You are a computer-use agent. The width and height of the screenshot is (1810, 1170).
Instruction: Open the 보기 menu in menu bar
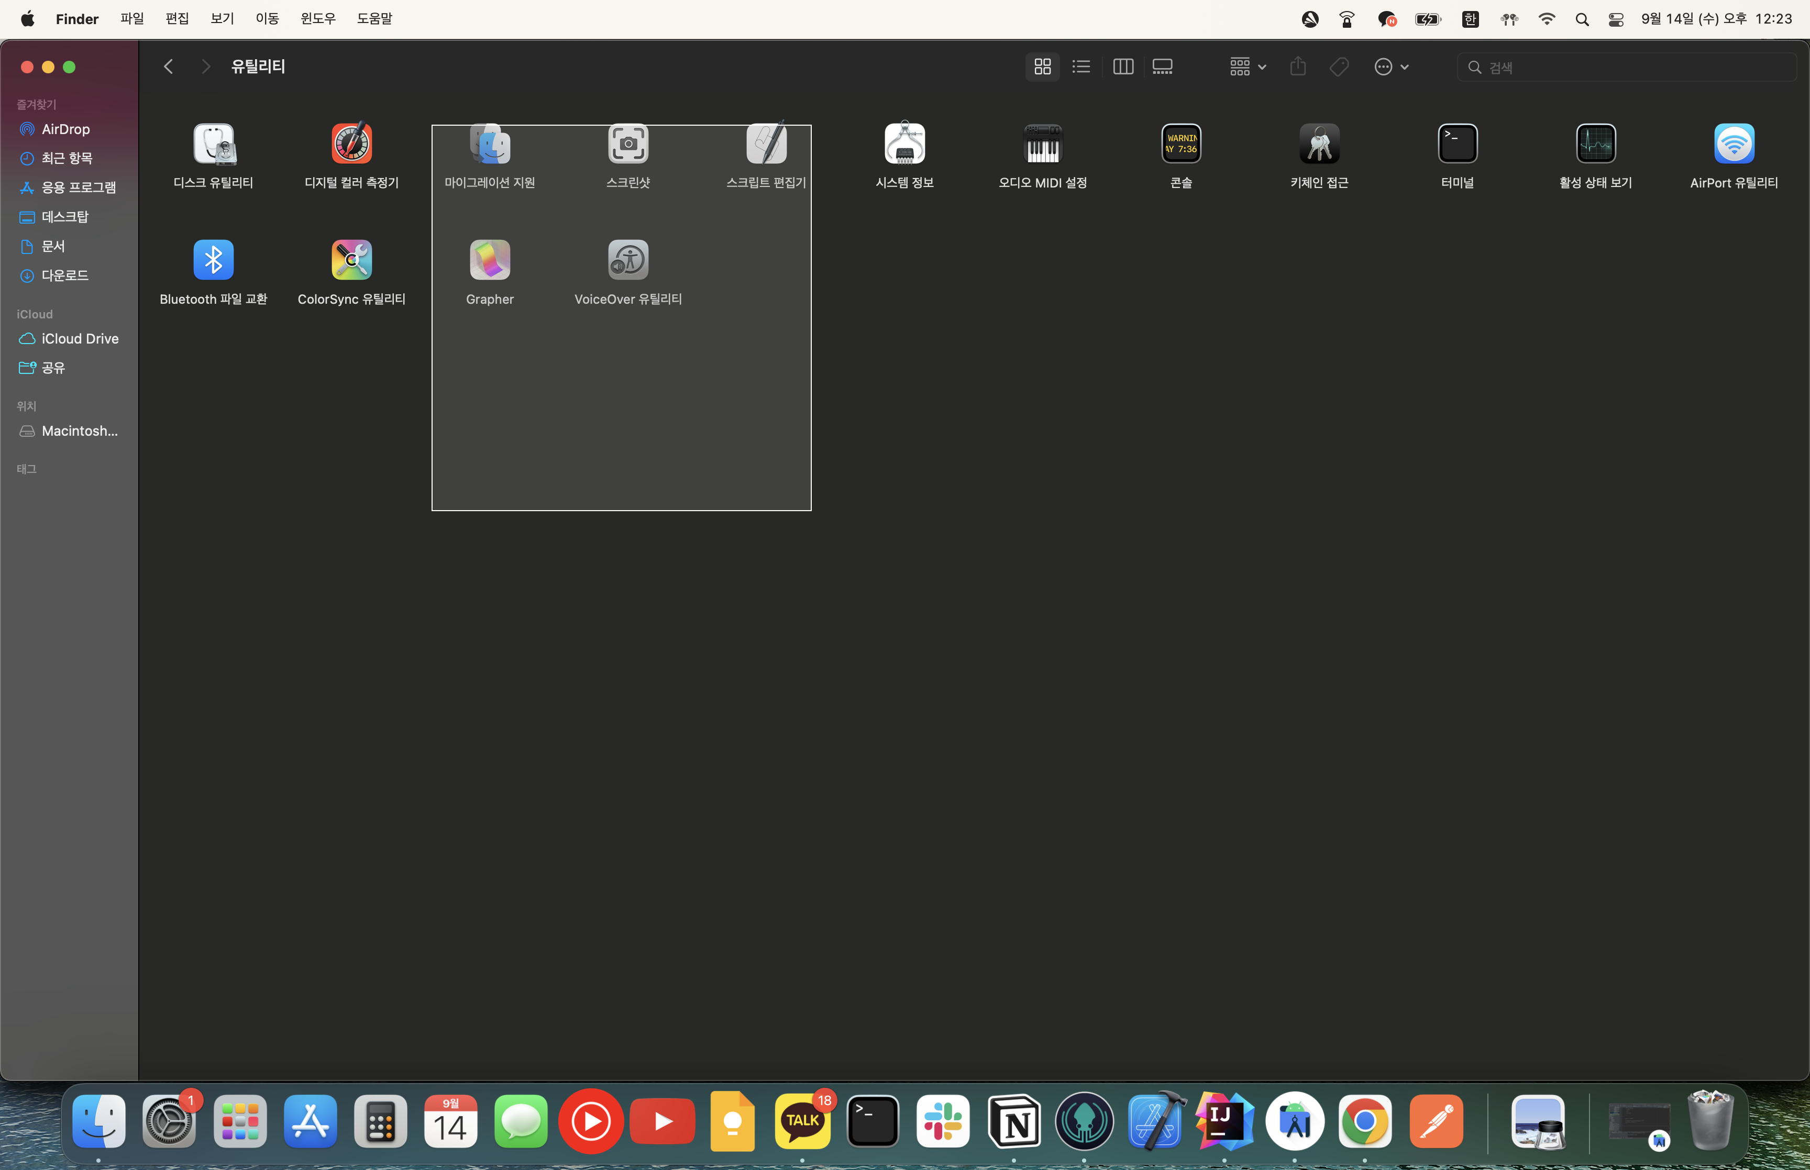pyautogui.click(x=222, y=18)
